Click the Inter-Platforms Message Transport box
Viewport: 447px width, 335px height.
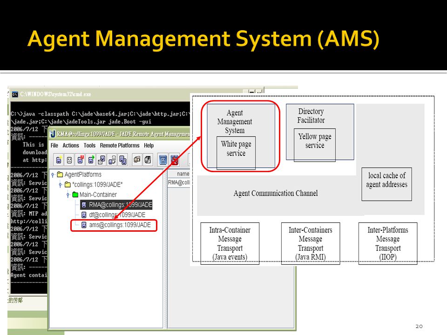click(388, 243)
